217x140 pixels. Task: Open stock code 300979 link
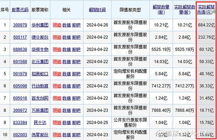[x=20, y=25]
